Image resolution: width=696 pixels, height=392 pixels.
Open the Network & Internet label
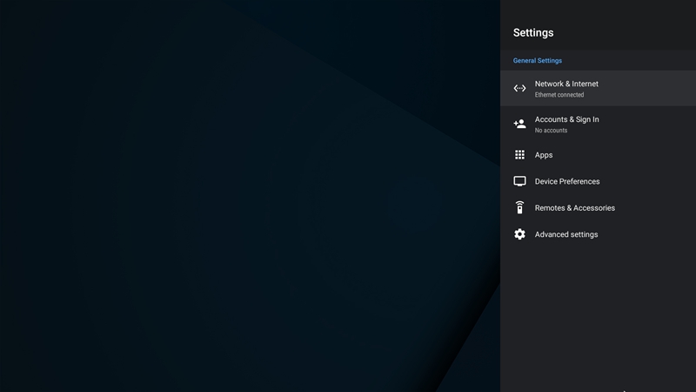[x=566, y=84]
